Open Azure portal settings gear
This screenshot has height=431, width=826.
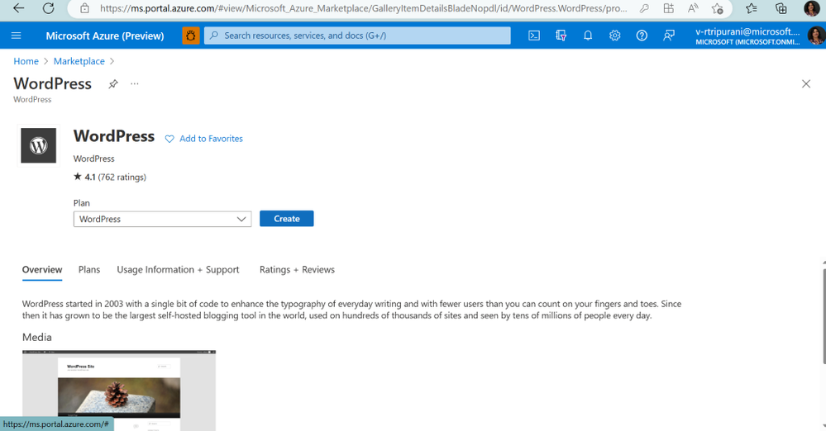tap(614, 36)
